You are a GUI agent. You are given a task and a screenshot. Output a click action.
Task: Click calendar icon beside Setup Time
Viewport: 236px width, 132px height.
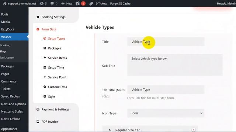click(x=45, y=67)
